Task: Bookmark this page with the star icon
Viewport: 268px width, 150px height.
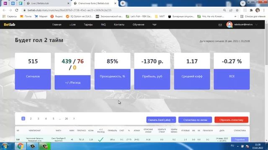Action: [x=237, y=10]
